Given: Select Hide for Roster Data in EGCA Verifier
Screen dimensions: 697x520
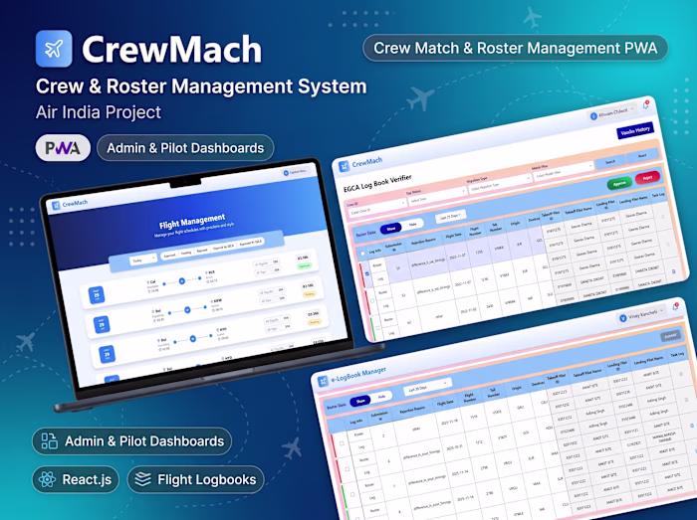Looking at the screenshot, I should (413, 225).
